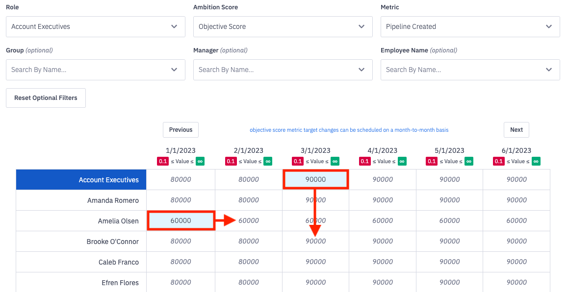
Task: Click green infinity badge under 6/1/2023
Action: coord(536,161)
